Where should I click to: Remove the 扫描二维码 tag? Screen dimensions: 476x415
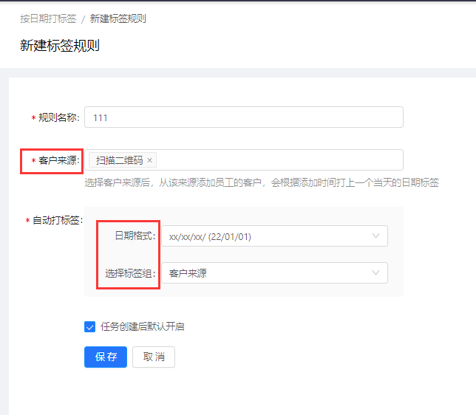point(149,160)
